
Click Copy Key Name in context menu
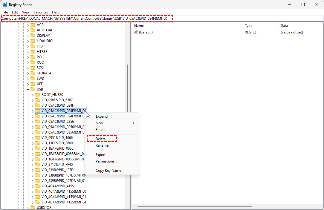[108, 171]
